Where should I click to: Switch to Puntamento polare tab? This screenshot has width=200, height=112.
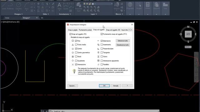point(85,30)
